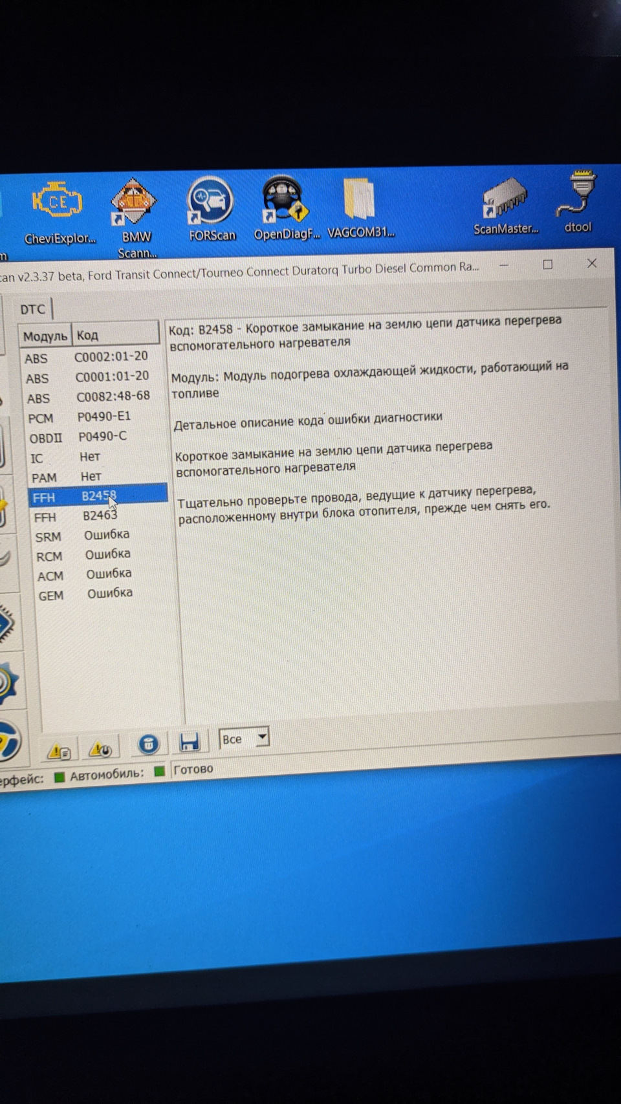Select the RCM error row
621x1104 pixels.
(103, 555)
